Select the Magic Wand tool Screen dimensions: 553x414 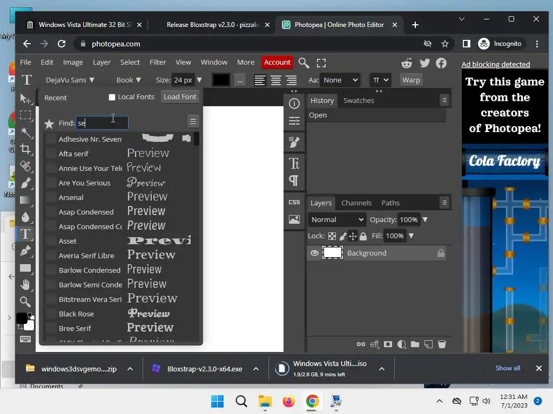(25, 132)
